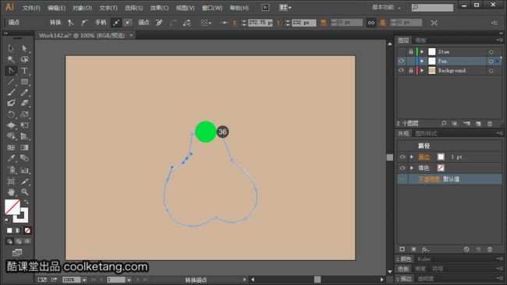
Task: Pick the Magic Wand tool
Action: (x=11, y=59)
